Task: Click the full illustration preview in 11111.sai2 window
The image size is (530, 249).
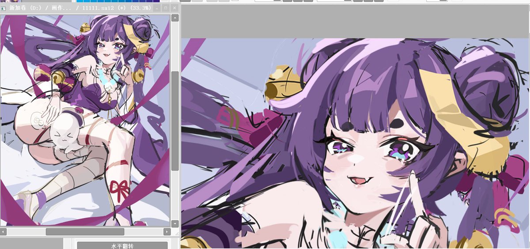Action: (x=85, y=120)
